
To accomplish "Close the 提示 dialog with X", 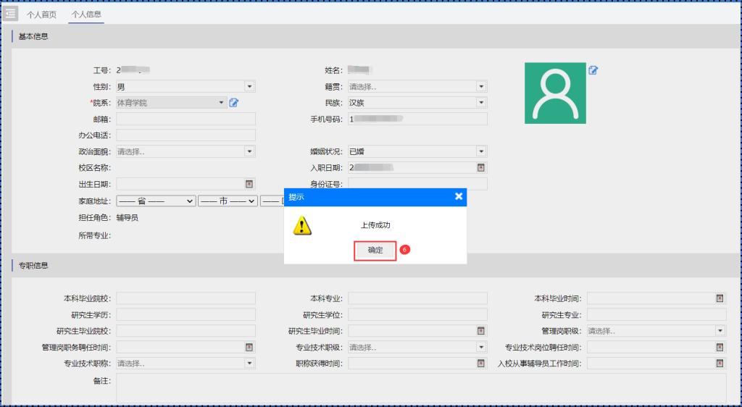I will tap(458, 197).
